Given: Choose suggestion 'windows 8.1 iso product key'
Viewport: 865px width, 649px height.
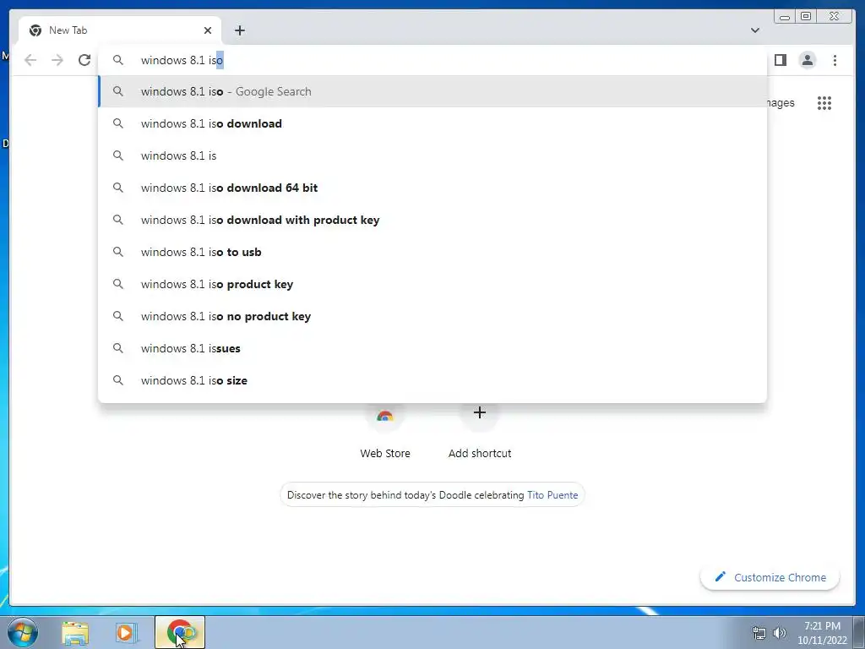Looking at the screenshot, I should [x=432, y=284].
